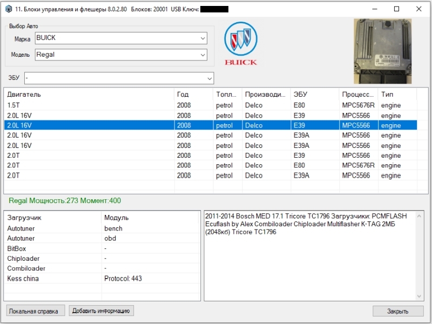Viewport: 432px width, 324px height.
Task: Select the 2.0T E80 MPC5676R row
Action: [x=211, y=165]
